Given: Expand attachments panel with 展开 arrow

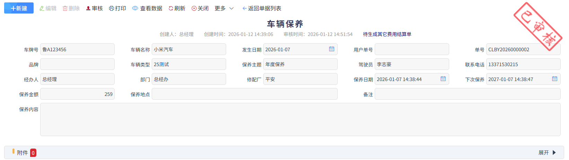Looking at the screenshot, I should [x=554, y=153].
